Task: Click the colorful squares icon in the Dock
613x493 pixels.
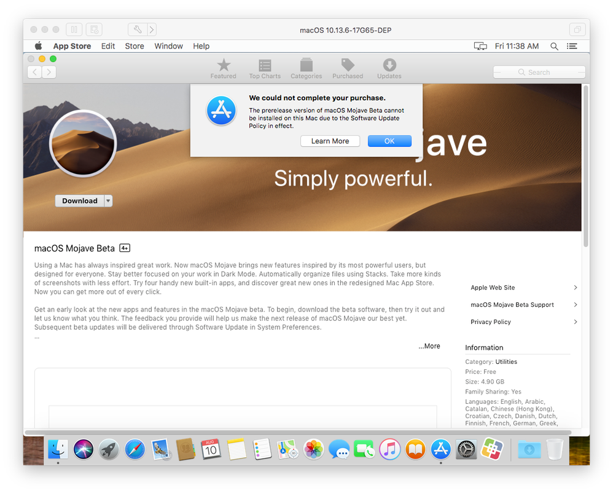Action: point(492,449)
